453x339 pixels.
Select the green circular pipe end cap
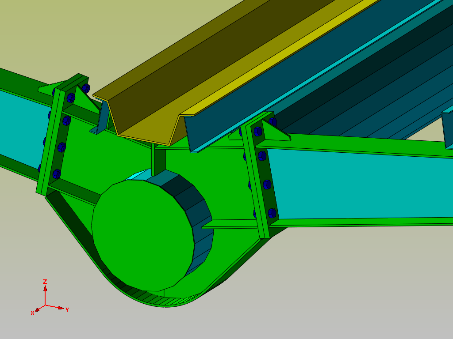pyautogui.click(x=143, y=235)
